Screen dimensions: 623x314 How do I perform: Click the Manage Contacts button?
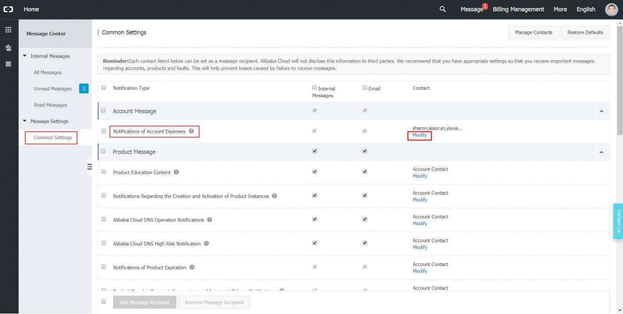click(533, 32)
